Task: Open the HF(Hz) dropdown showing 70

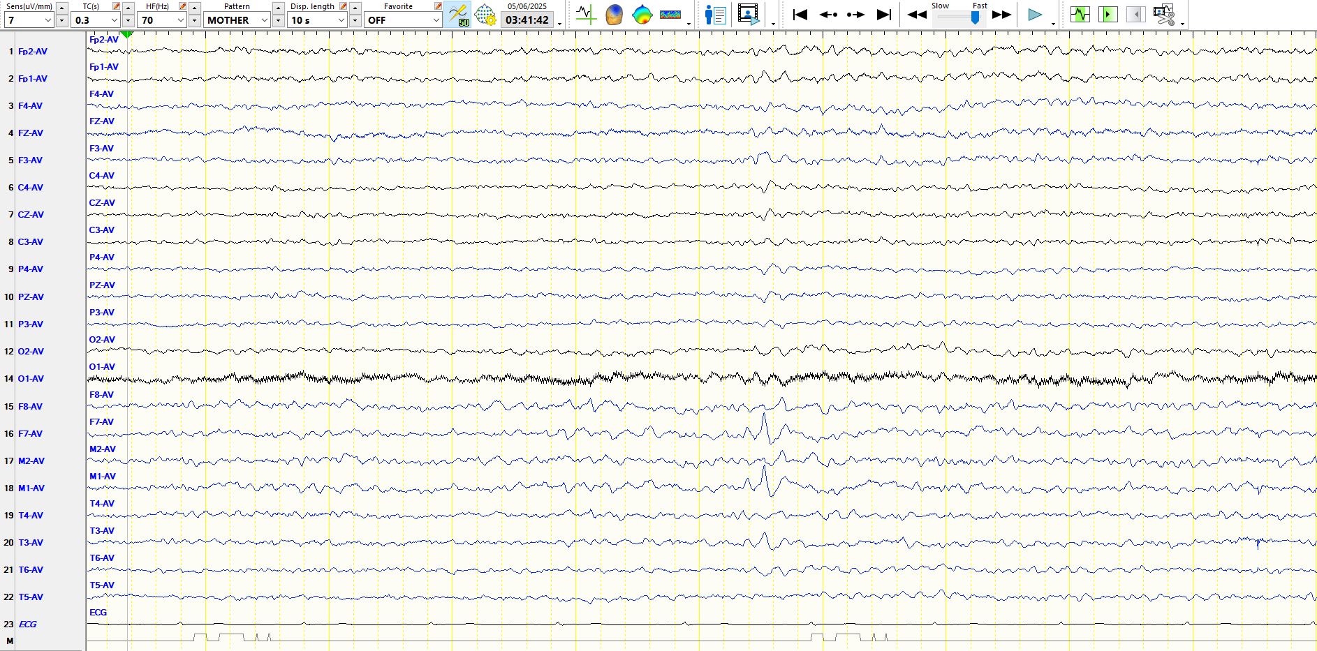Action: [162, 20]
